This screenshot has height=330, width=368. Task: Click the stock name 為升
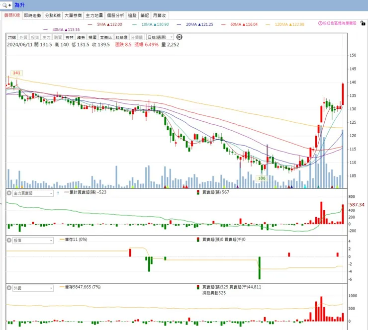click(19, 5)
